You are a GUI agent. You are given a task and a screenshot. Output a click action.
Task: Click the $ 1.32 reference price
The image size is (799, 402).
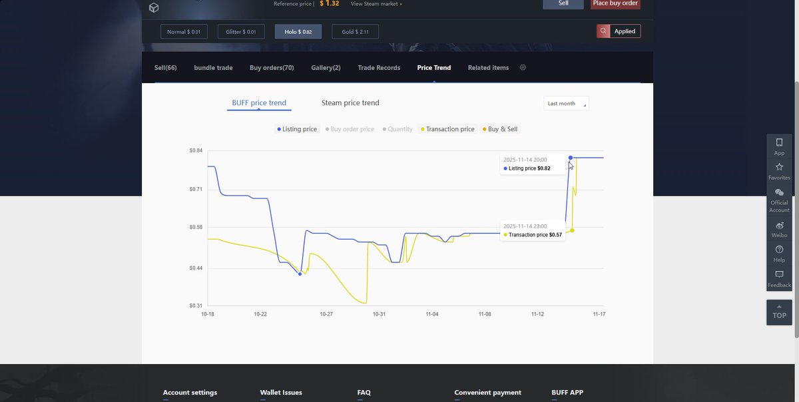tap(329, 3)
